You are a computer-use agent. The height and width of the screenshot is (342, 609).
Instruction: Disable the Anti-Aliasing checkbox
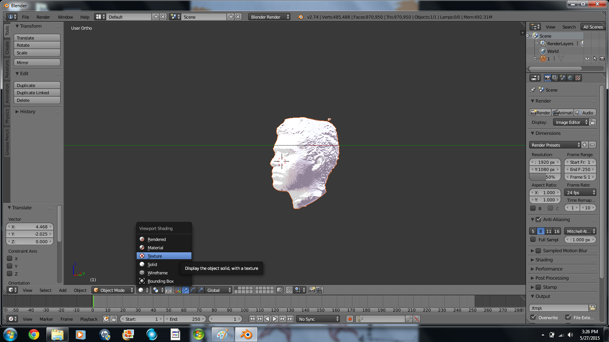pos(538,219)
